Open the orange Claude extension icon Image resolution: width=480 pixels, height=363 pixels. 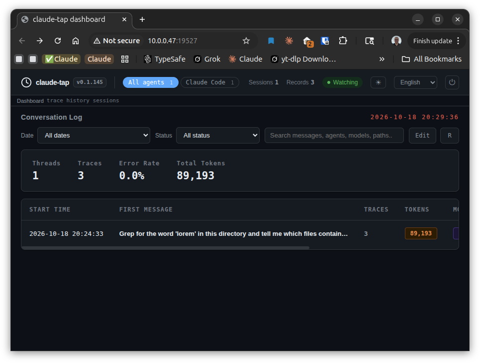pyautogui.click(x=289, y=41)
